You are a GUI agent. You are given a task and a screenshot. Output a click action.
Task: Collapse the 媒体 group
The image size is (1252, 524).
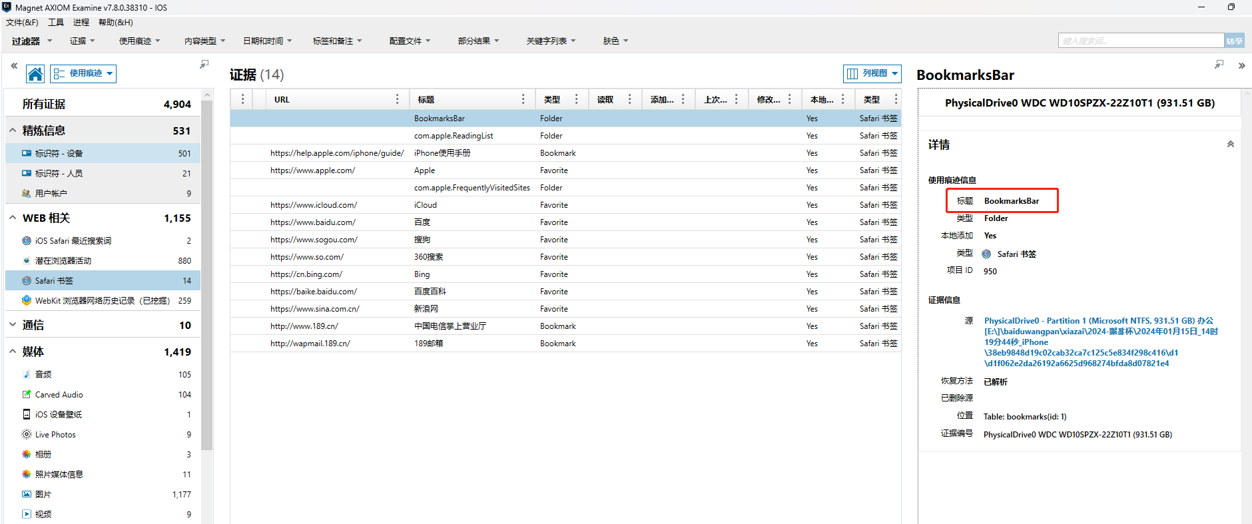point(13,352)
